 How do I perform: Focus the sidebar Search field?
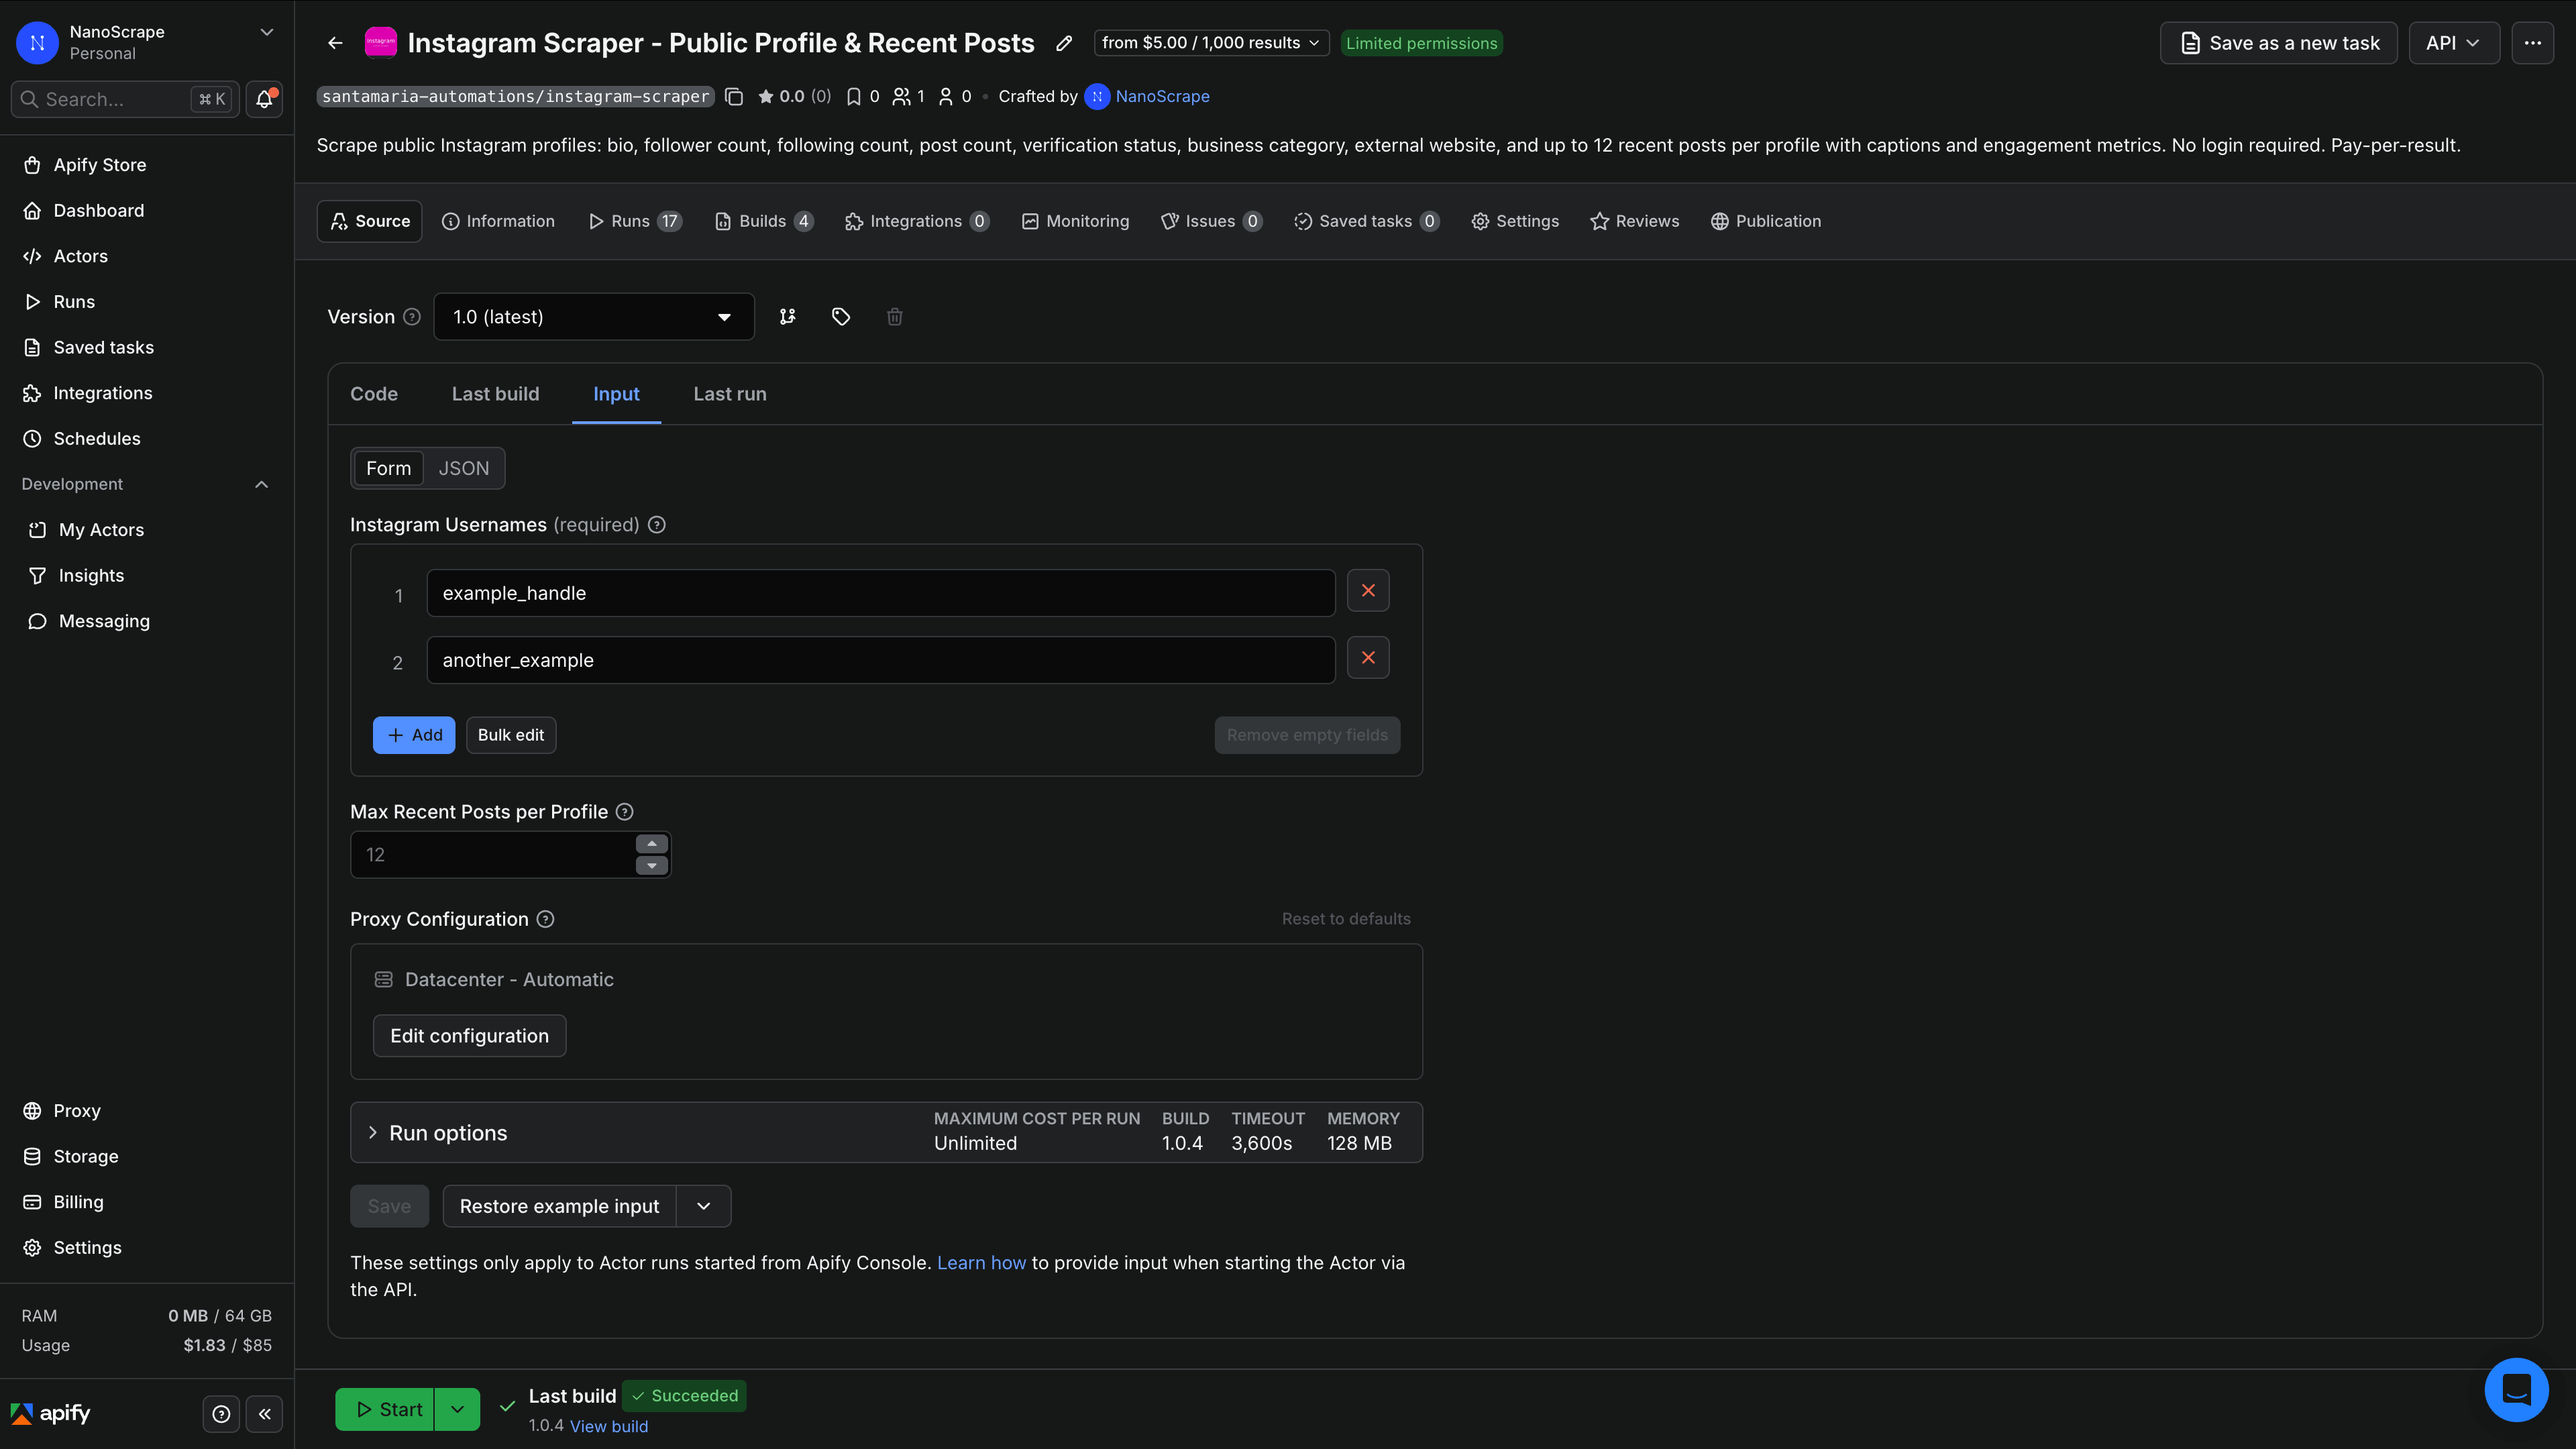pos(124,99)
